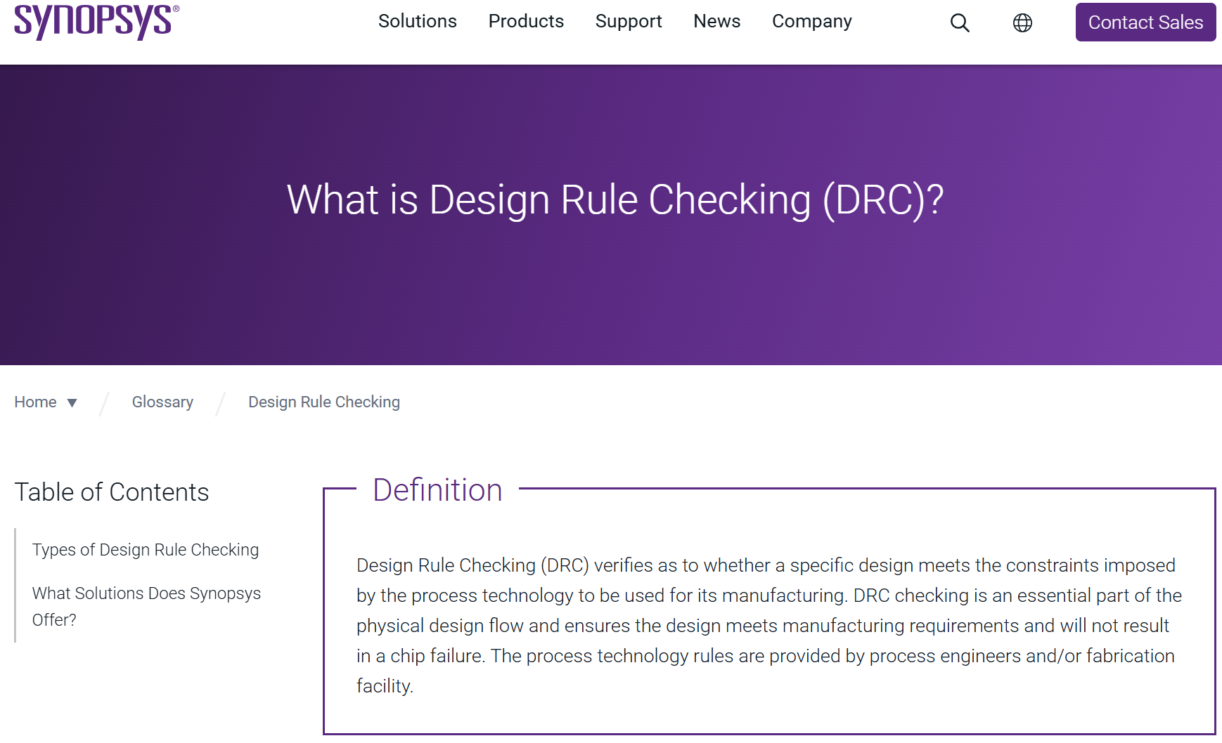This screenshot has height=743, width=1222.
Task: Open the Company menu
Action: point(811,21)
